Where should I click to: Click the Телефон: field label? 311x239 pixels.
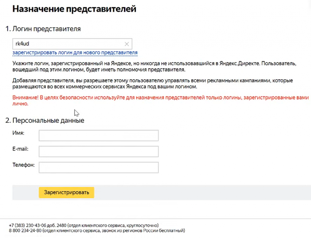pos(24,165)
